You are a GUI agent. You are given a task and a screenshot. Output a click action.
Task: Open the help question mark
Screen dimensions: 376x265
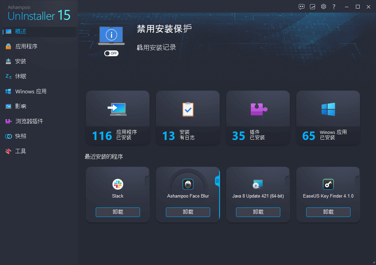click(334, 7)
